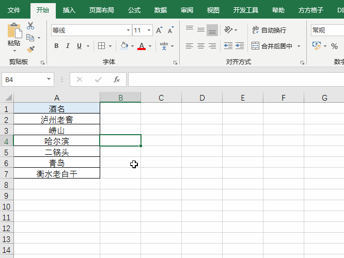
Task: Switch to the 数据 tab
Action: tap(160, 10)
